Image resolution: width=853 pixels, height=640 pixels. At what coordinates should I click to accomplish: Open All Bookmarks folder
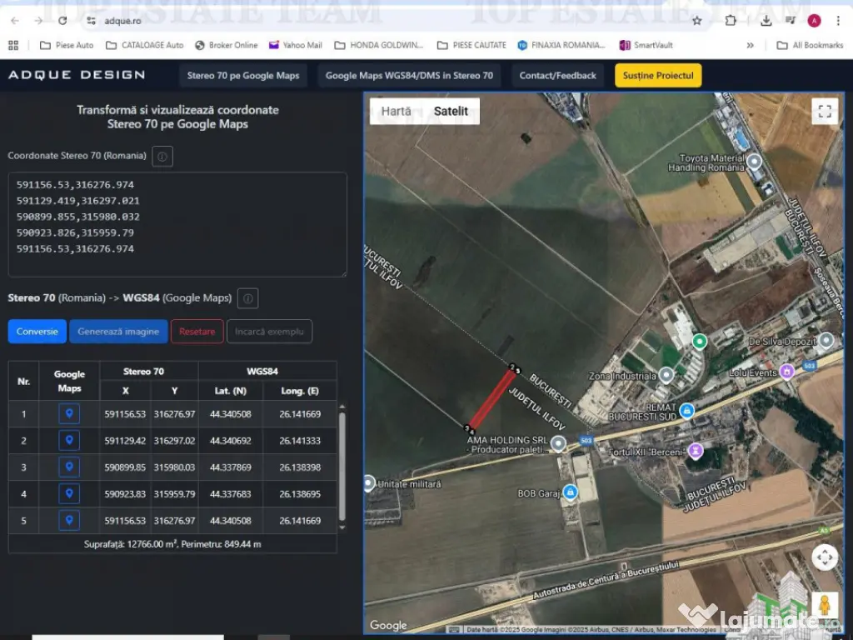[810, 45]
